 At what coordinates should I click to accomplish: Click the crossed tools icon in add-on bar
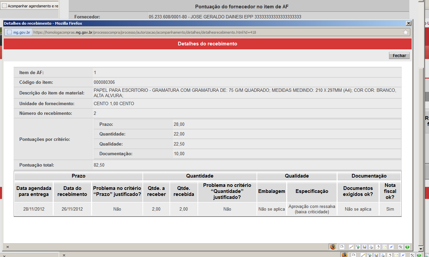[x=401, y=247]
